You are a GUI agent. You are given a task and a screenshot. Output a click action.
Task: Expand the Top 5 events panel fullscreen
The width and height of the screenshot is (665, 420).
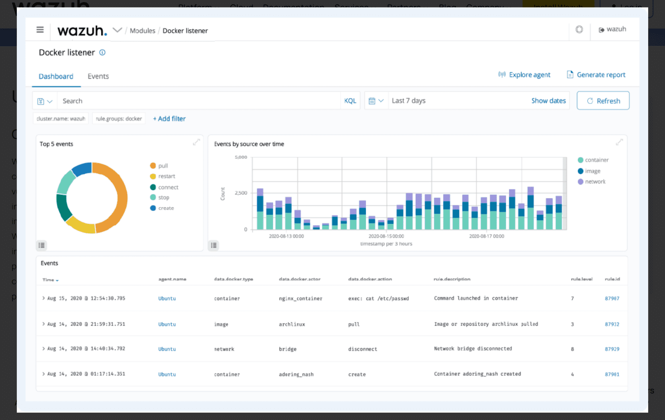click(x=197, y=142)
